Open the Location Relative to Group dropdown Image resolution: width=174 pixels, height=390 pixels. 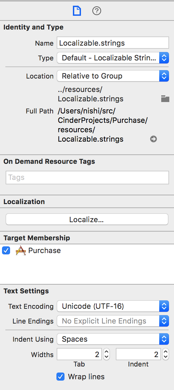click(x=113, y=76)
